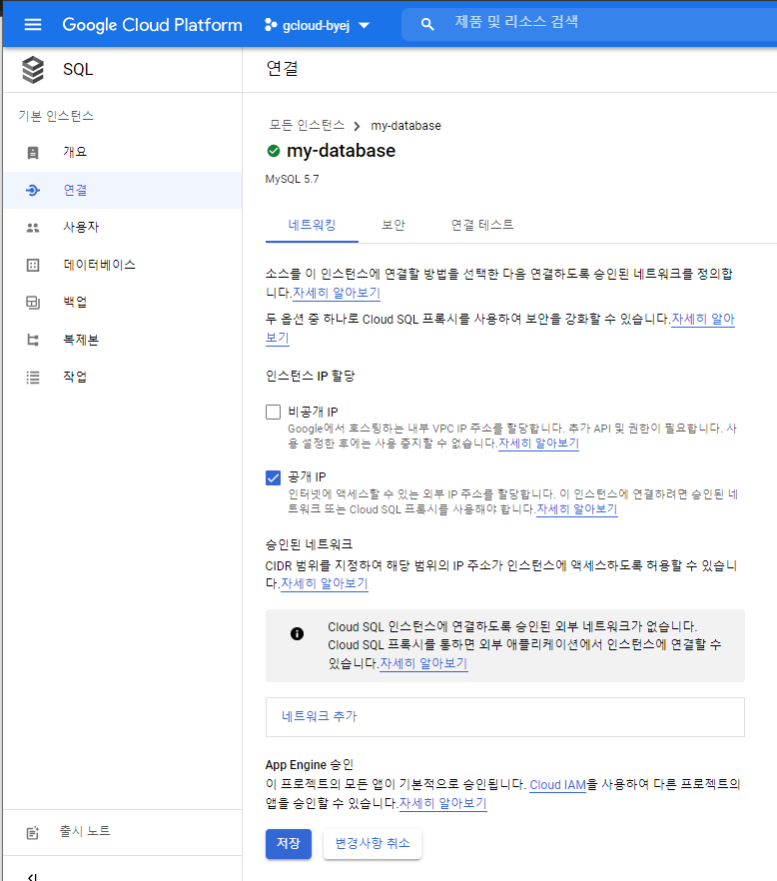The image size is (777, 881).
Task: Click the 저장 save button
Action: coord(289,843)
